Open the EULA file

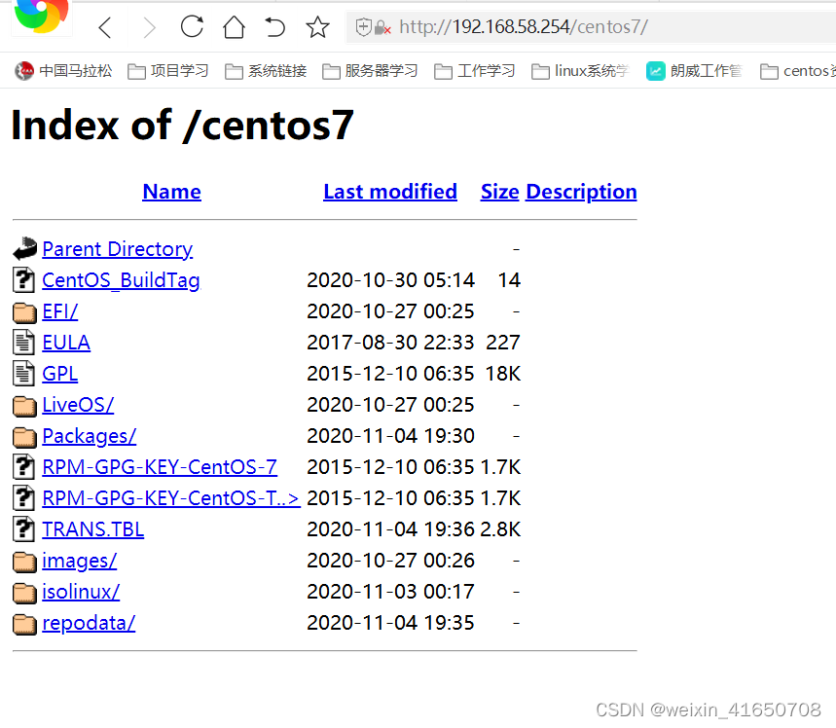tap(65, 343)
